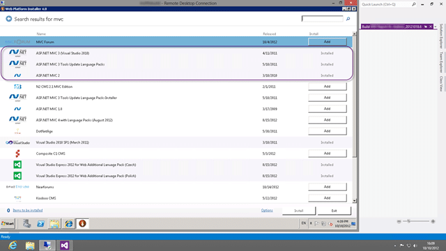The width and height of the screenshot is (446, 251).
Task: Add DotNetAge to the install list
Action: pyautogui.click(x=328, y=131)
